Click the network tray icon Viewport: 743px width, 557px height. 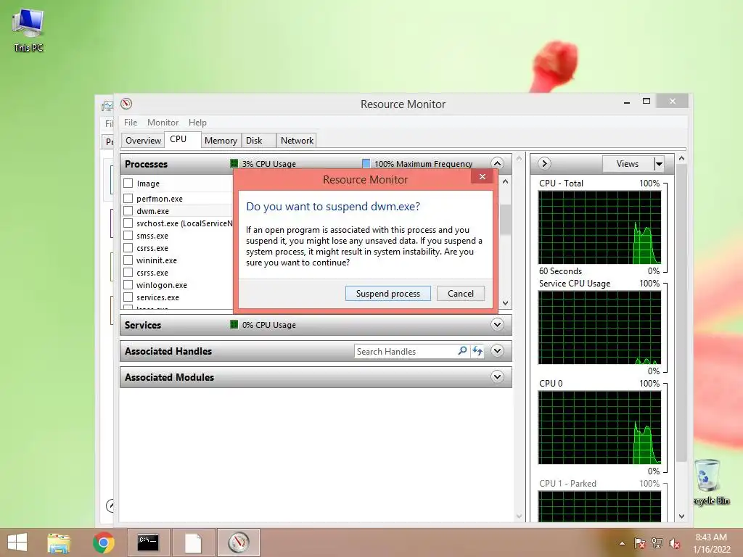657,543
